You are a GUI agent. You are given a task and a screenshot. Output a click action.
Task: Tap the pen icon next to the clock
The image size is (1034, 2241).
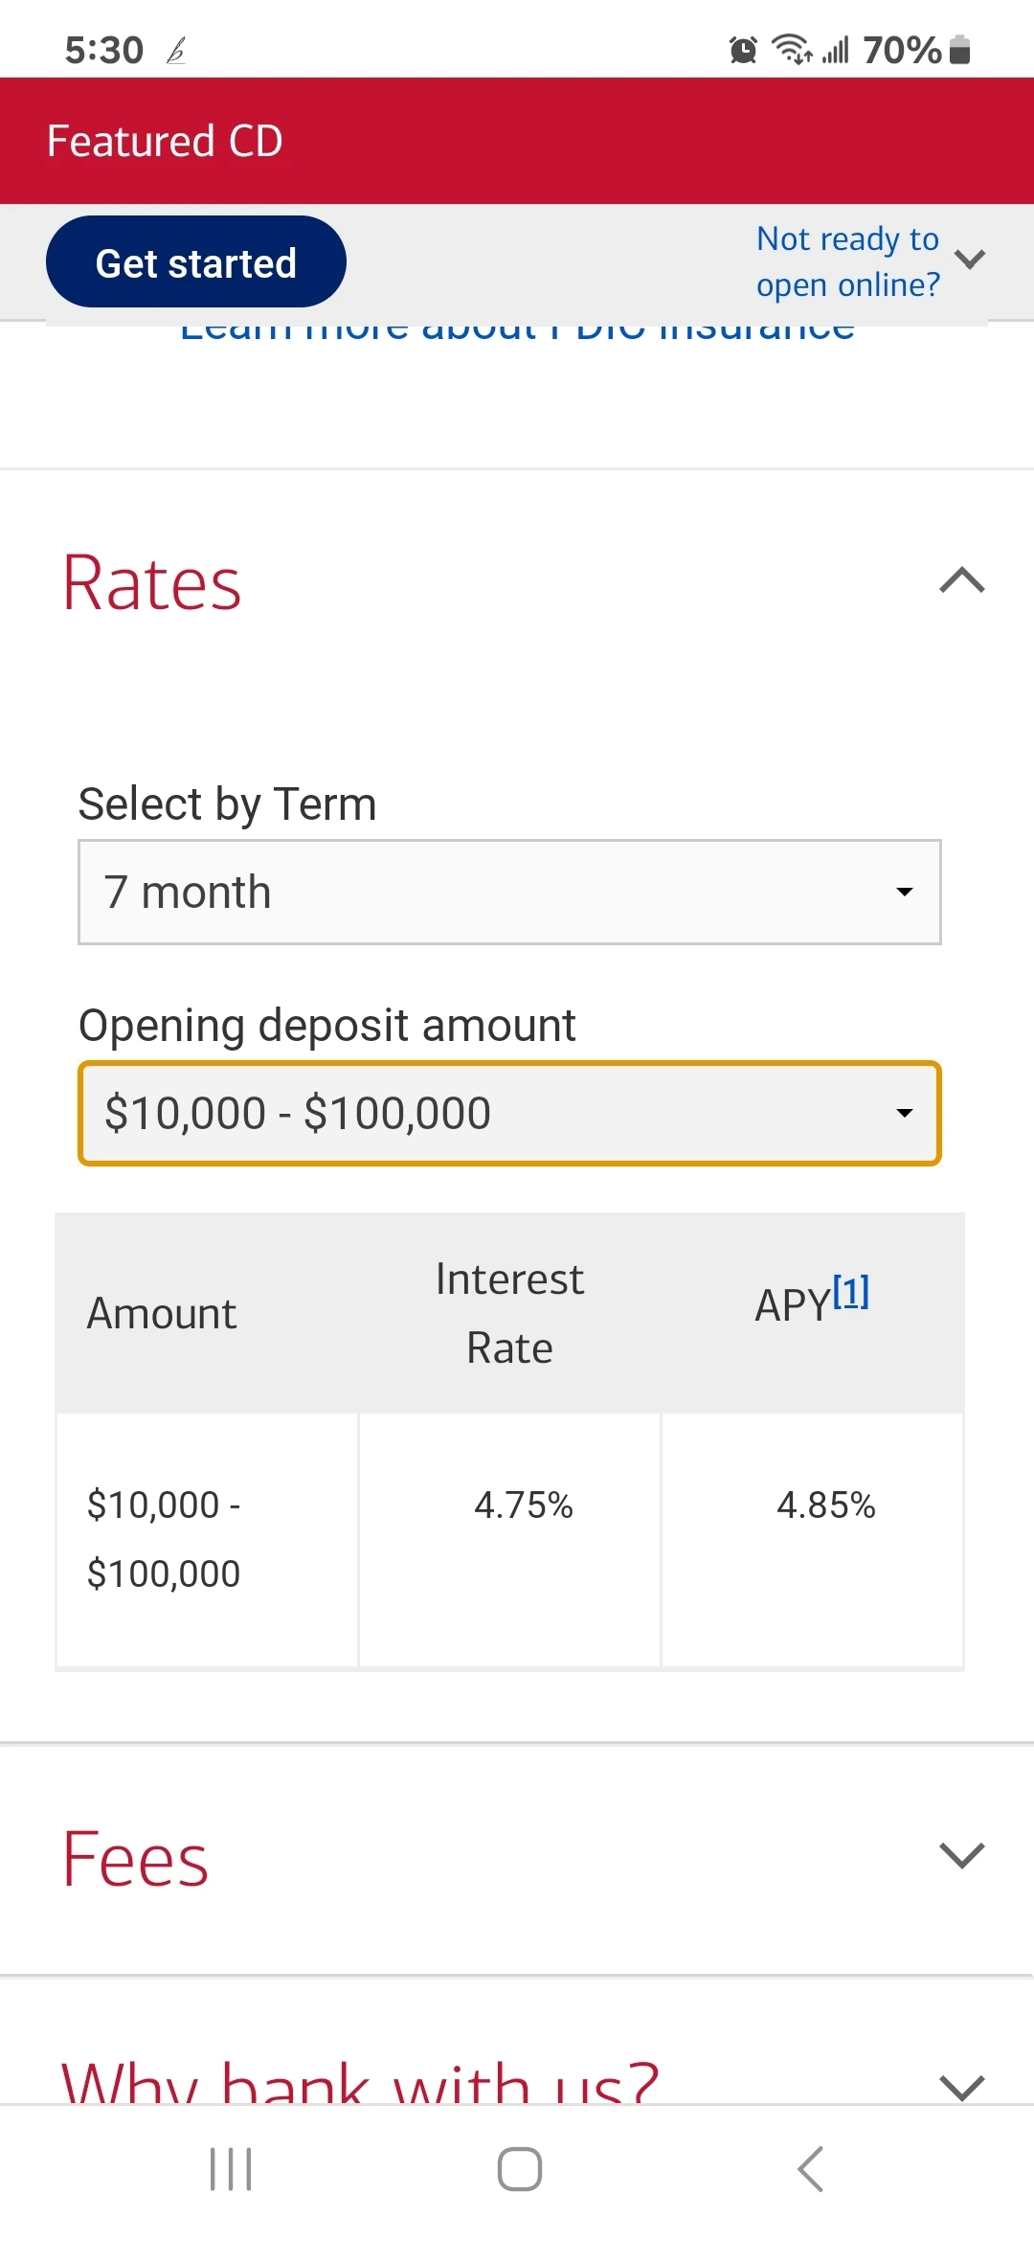[176, 51]
